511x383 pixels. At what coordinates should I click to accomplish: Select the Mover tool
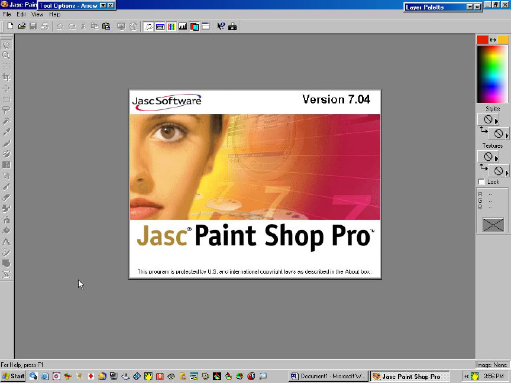6,88
